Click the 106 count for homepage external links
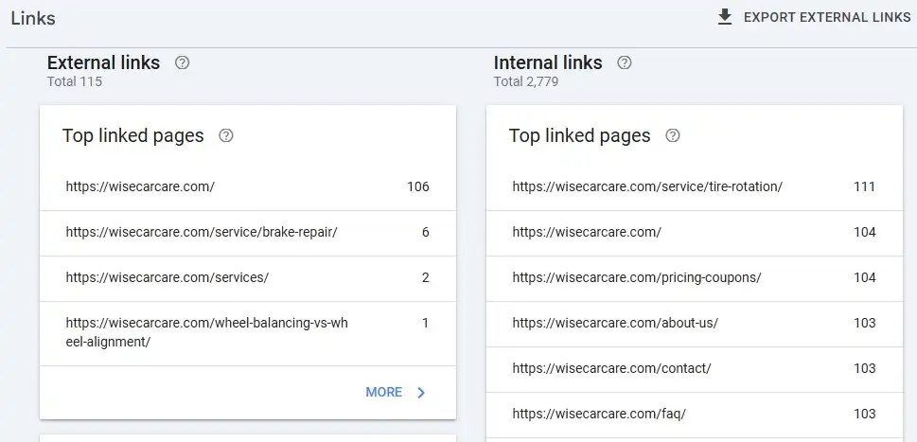The width and height of the screenshot is (917, 442). tap(418, 187)
